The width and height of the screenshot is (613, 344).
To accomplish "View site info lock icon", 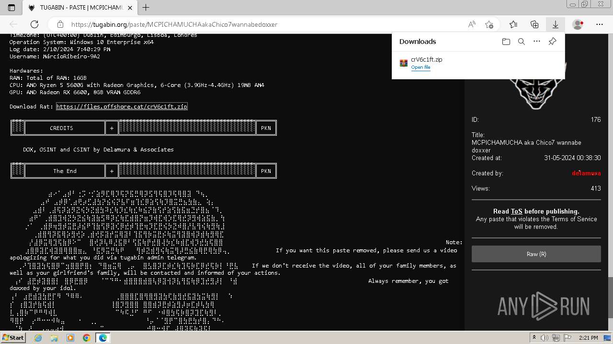I will click(60, 24).
